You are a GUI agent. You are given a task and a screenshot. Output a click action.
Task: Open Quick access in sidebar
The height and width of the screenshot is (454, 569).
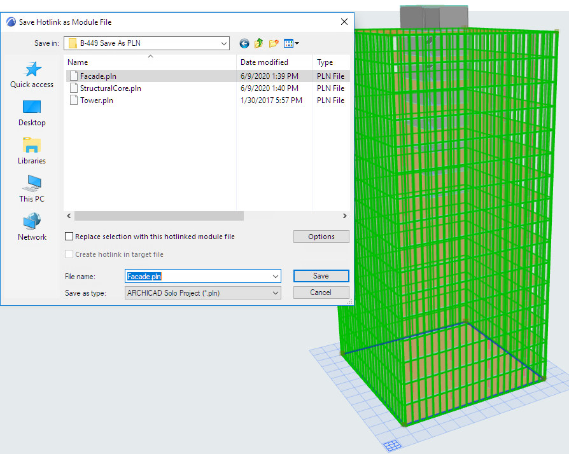click(32, 75)
